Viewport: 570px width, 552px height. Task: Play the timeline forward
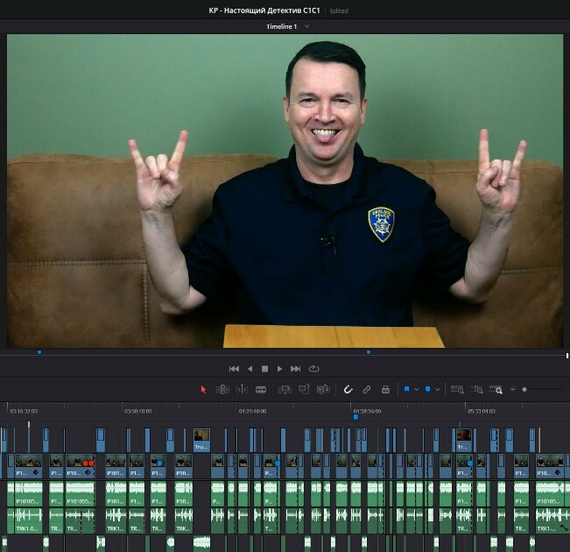pyautogui.click(x=279, y=369)
